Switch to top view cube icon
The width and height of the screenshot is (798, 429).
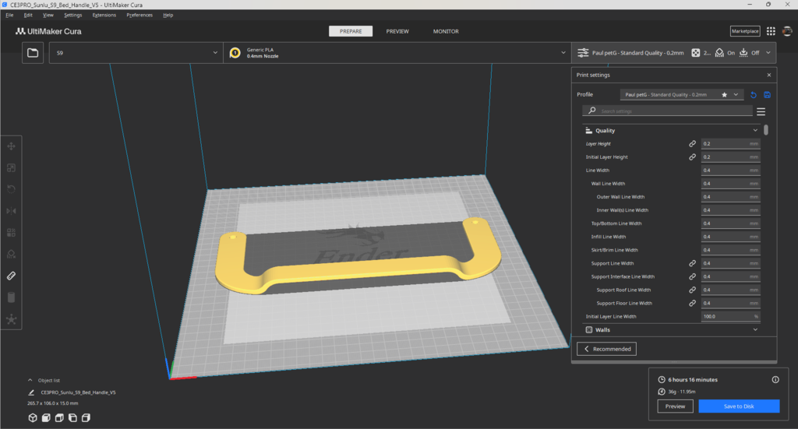click(x=59, y=418)
